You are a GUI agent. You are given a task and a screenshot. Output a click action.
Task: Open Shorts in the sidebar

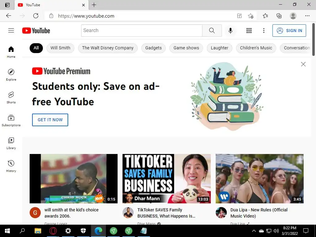click(x=11, y=98)
